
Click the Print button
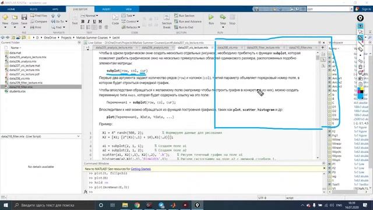tap(36, 27)
